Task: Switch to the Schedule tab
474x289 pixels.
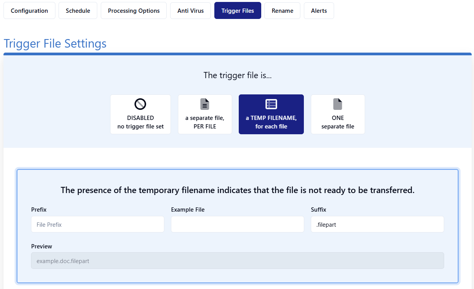Action: click(78, 10)
